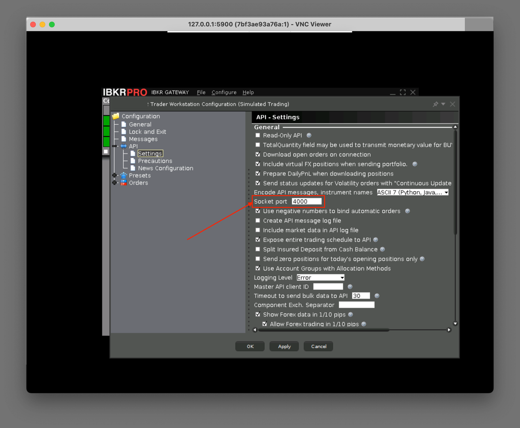Click info icon beside Show Forex data in 1/10 pips
Viewport: 520px width, 428px height.
[350, 315]
